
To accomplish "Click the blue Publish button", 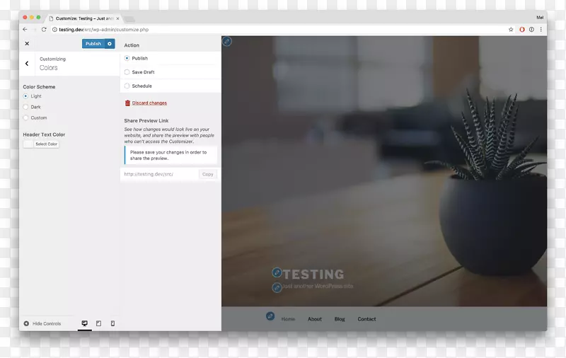I will [93, 44].
